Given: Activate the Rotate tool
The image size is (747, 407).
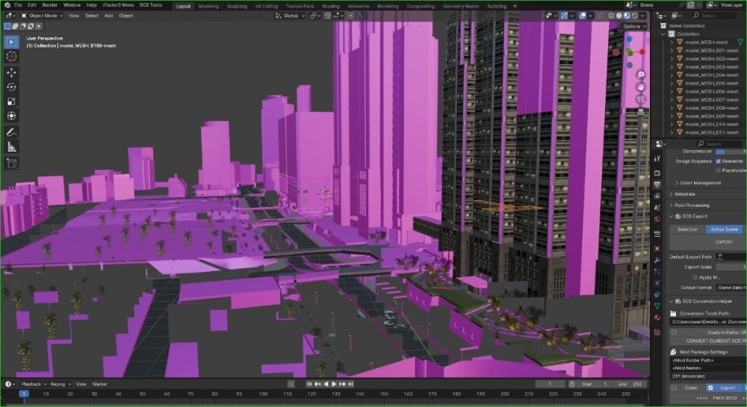Looking at the screenshot, I should coord(11,87).
